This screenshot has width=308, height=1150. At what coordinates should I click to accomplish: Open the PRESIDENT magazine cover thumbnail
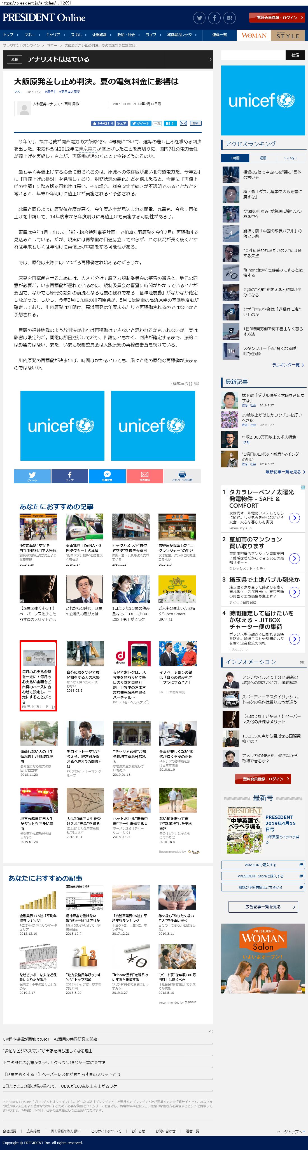click(x=244, y=830)
